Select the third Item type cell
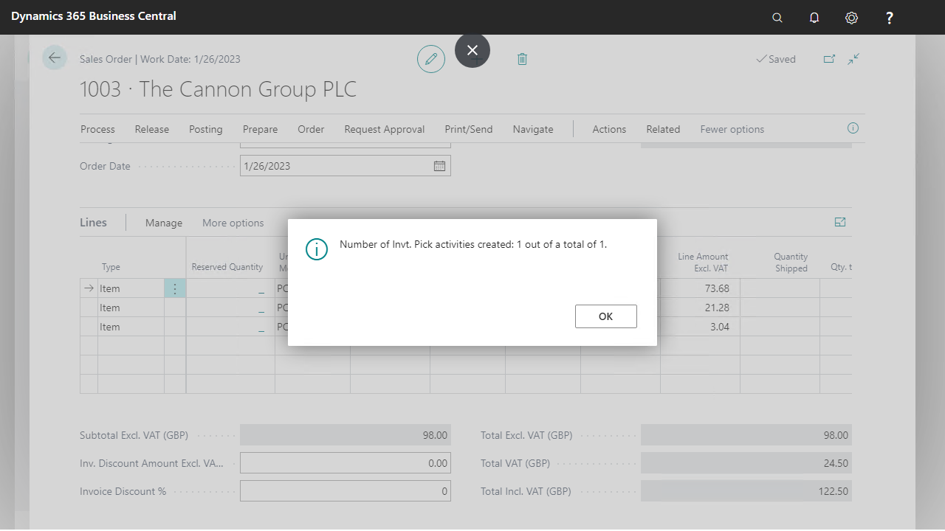The width and height of the screenshot is (945, 531). [131, 327]
